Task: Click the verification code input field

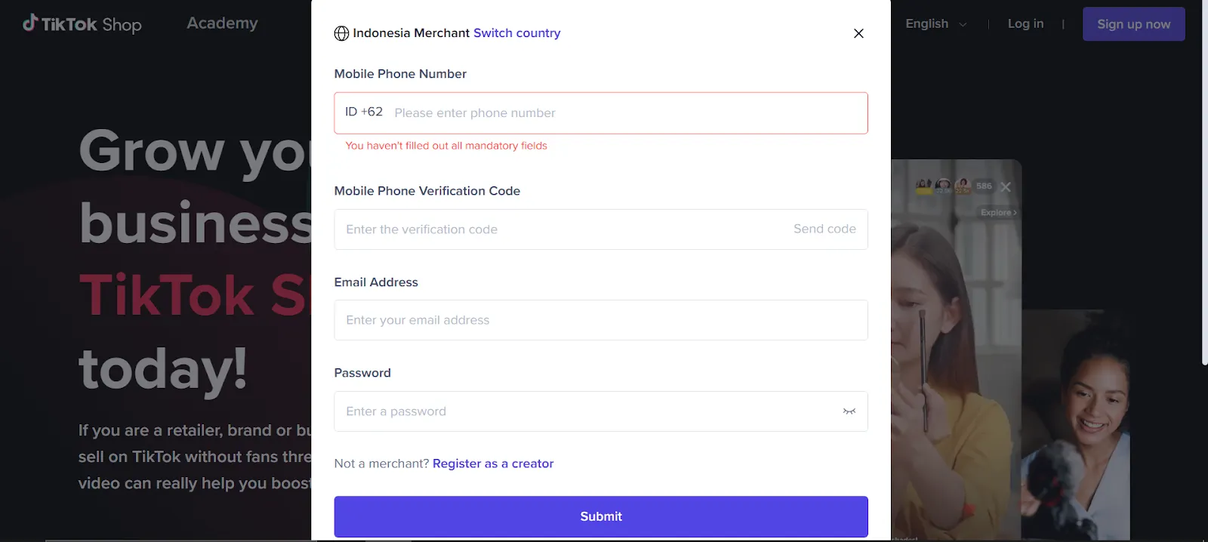Action: (559, 229)
